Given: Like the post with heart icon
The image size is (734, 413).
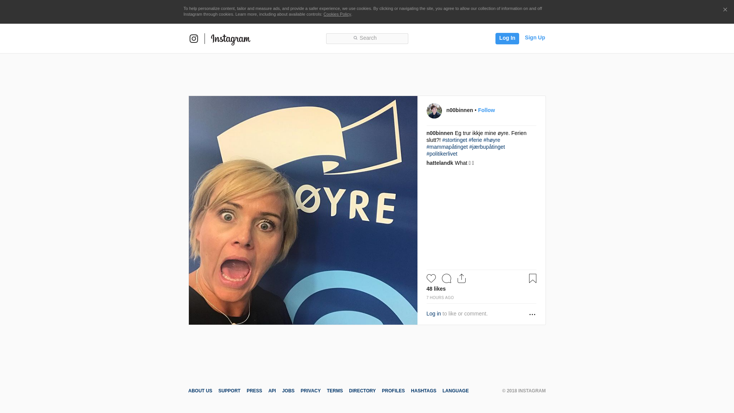Looking at the screenshot, I should (431, 278).
